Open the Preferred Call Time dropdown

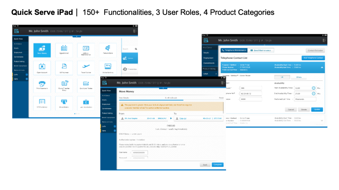(x=295, y=99)
